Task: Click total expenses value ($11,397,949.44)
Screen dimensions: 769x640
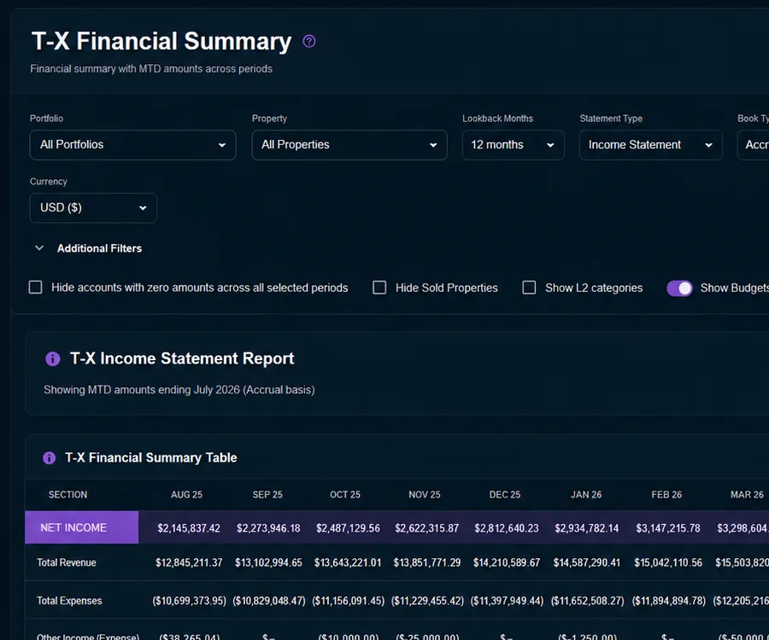Action: pos(507,601)
